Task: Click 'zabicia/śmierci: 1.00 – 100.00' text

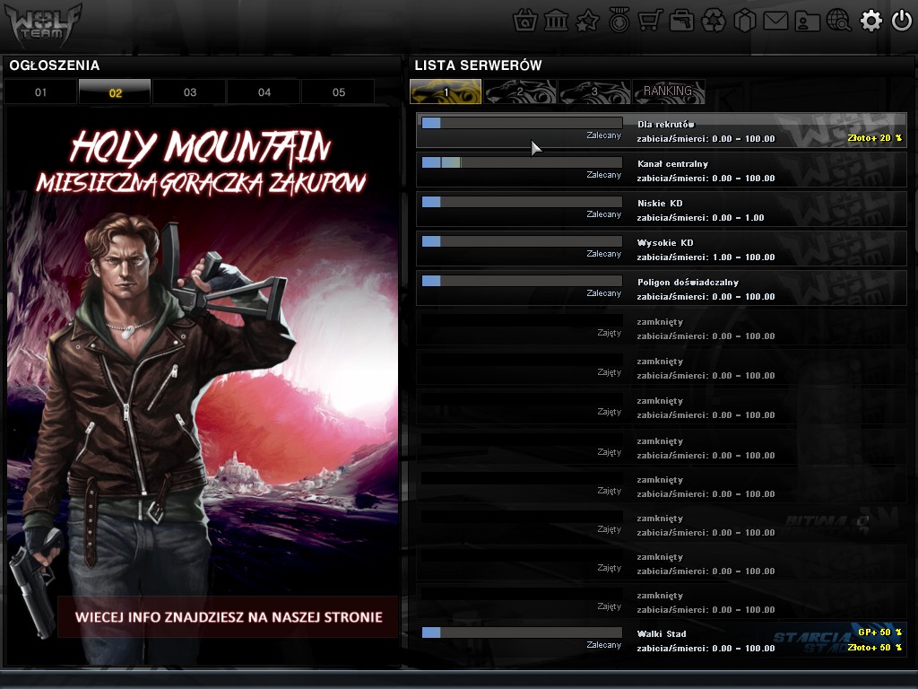Action: pos(706,257)
